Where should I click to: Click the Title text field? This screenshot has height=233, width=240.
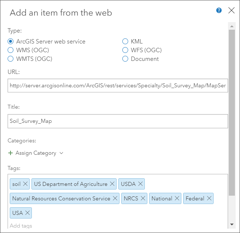pyautogui.click(x=117, y=121)
